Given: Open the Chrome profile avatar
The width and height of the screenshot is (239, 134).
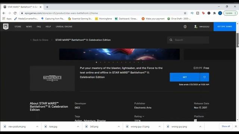Looking at the screenshot, I should [x=220, y=13].
